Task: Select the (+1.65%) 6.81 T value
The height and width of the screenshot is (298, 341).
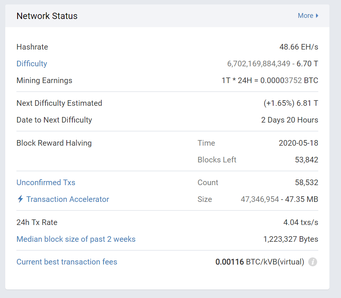Action: tap(291, 103)
